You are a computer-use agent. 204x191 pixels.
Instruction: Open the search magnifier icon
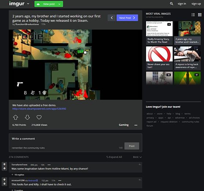(x=171, y=4)
